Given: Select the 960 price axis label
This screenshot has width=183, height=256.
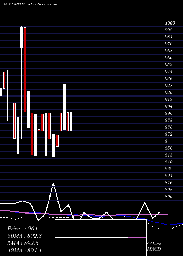Looking at the screenshot, I should [169, 58].
